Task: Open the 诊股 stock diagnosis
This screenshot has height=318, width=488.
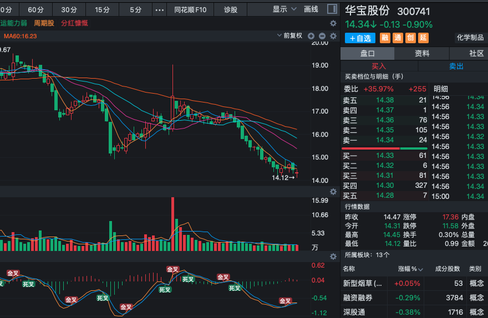Action: [x=231, y=9]
